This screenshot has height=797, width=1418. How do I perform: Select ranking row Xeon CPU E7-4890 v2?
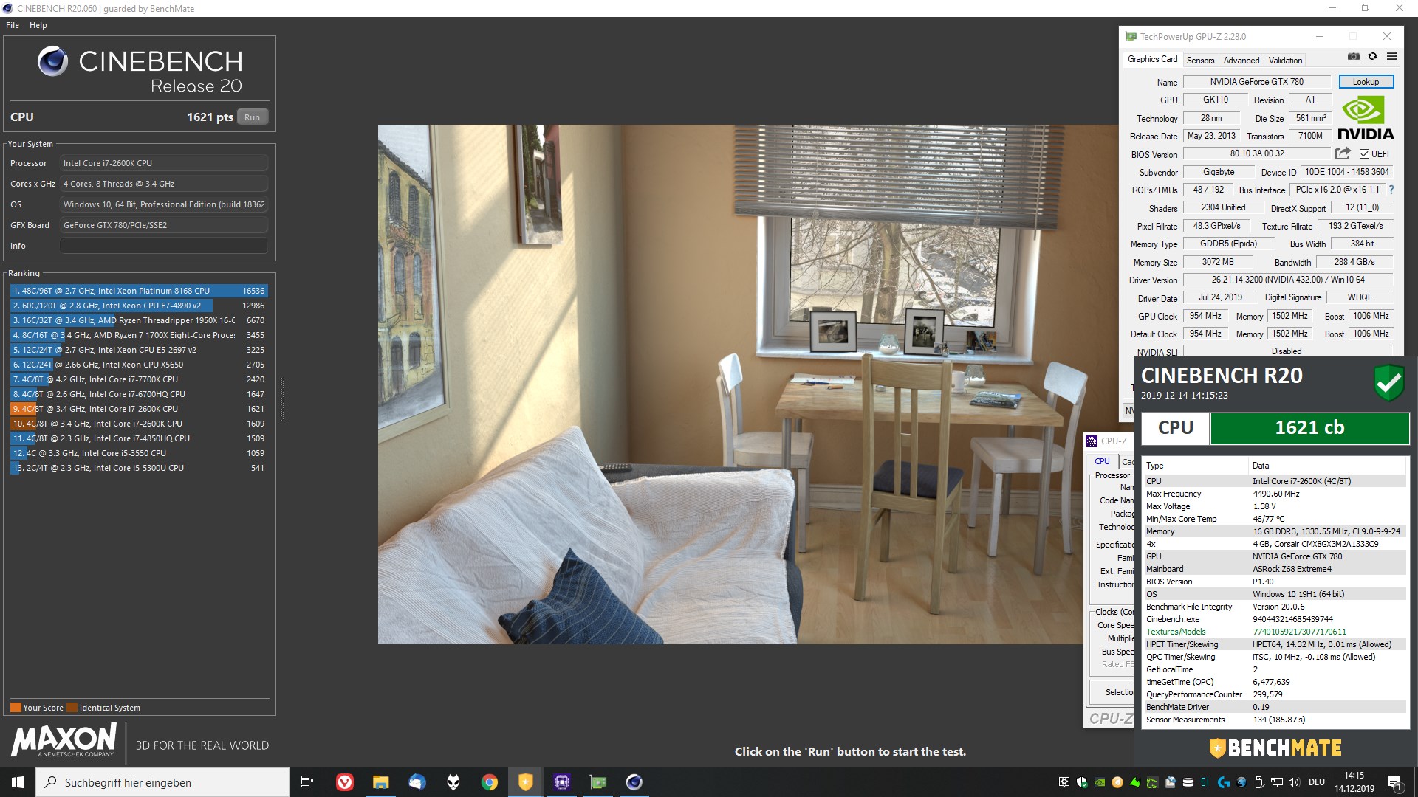(139, 306)
